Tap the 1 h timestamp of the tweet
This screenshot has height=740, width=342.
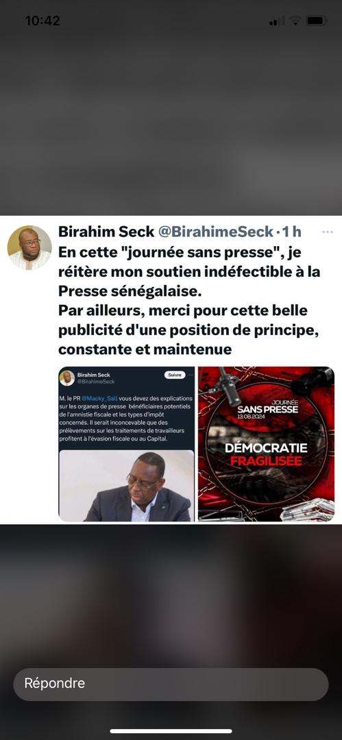pos(291,232)
